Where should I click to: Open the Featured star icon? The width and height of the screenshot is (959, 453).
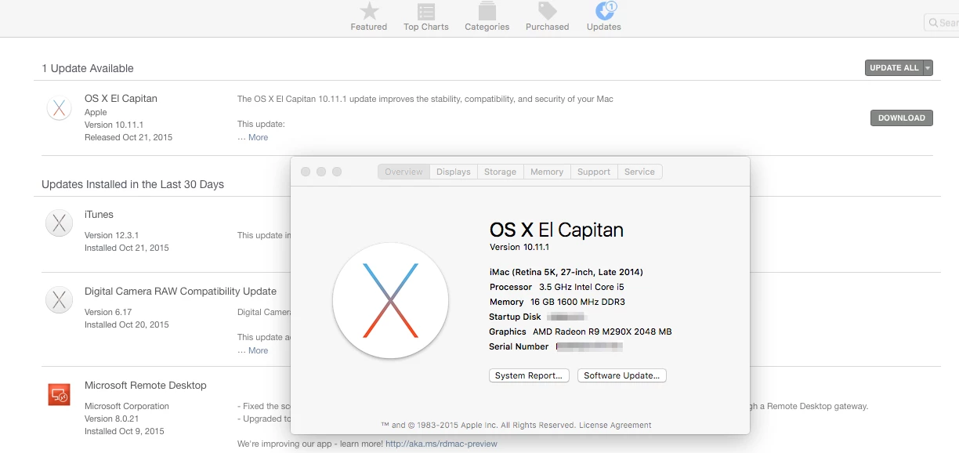[x=369, y=11]
